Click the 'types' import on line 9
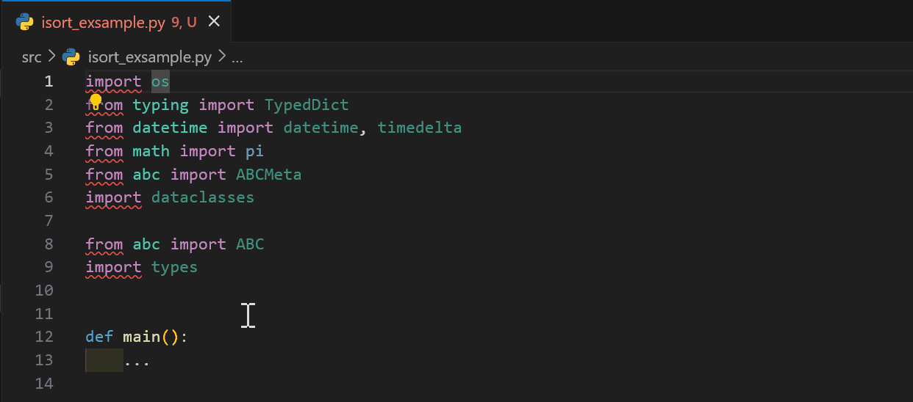 pyautogui.click(x=174, y=268)
